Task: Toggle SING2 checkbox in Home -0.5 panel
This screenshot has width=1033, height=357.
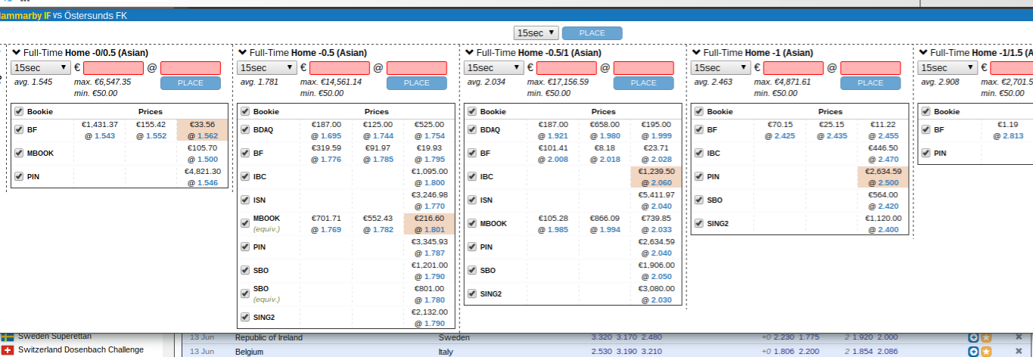Action: 245,317
